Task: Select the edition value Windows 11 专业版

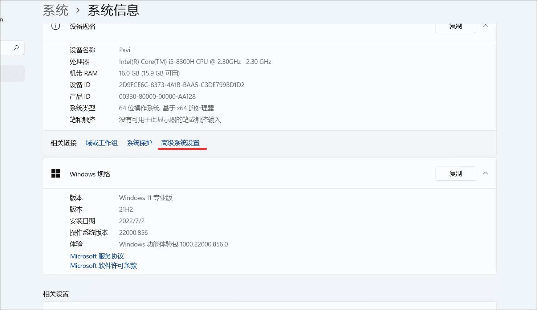Action: [146, 198]
